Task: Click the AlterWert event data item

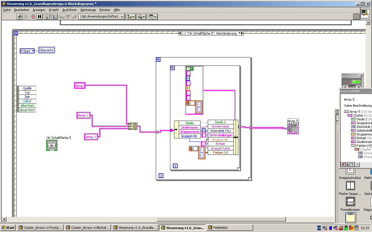Action: click(27, 106)
